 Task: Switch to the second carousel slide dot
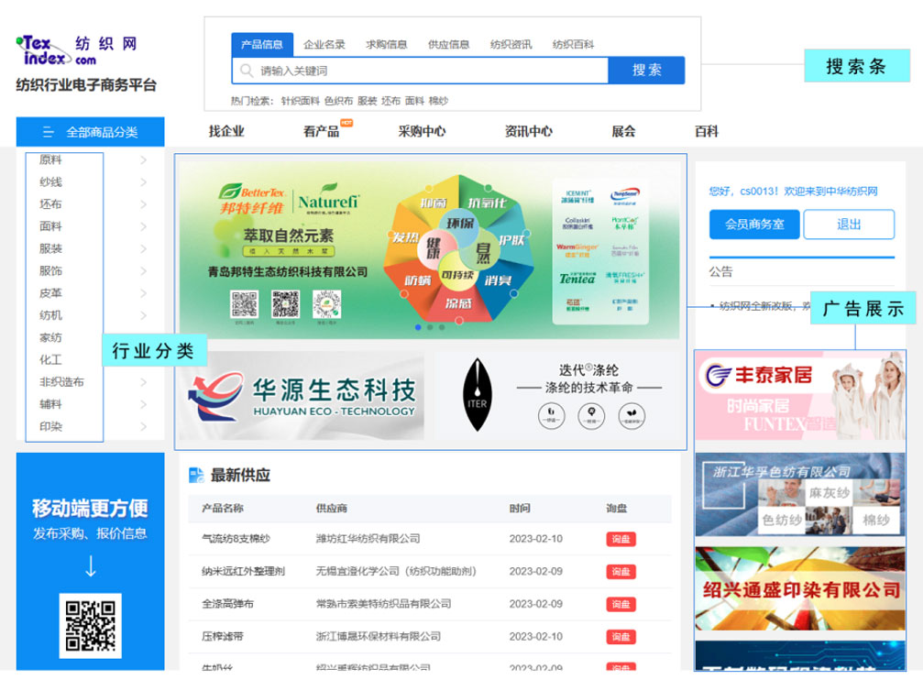[x=430, y=327]
